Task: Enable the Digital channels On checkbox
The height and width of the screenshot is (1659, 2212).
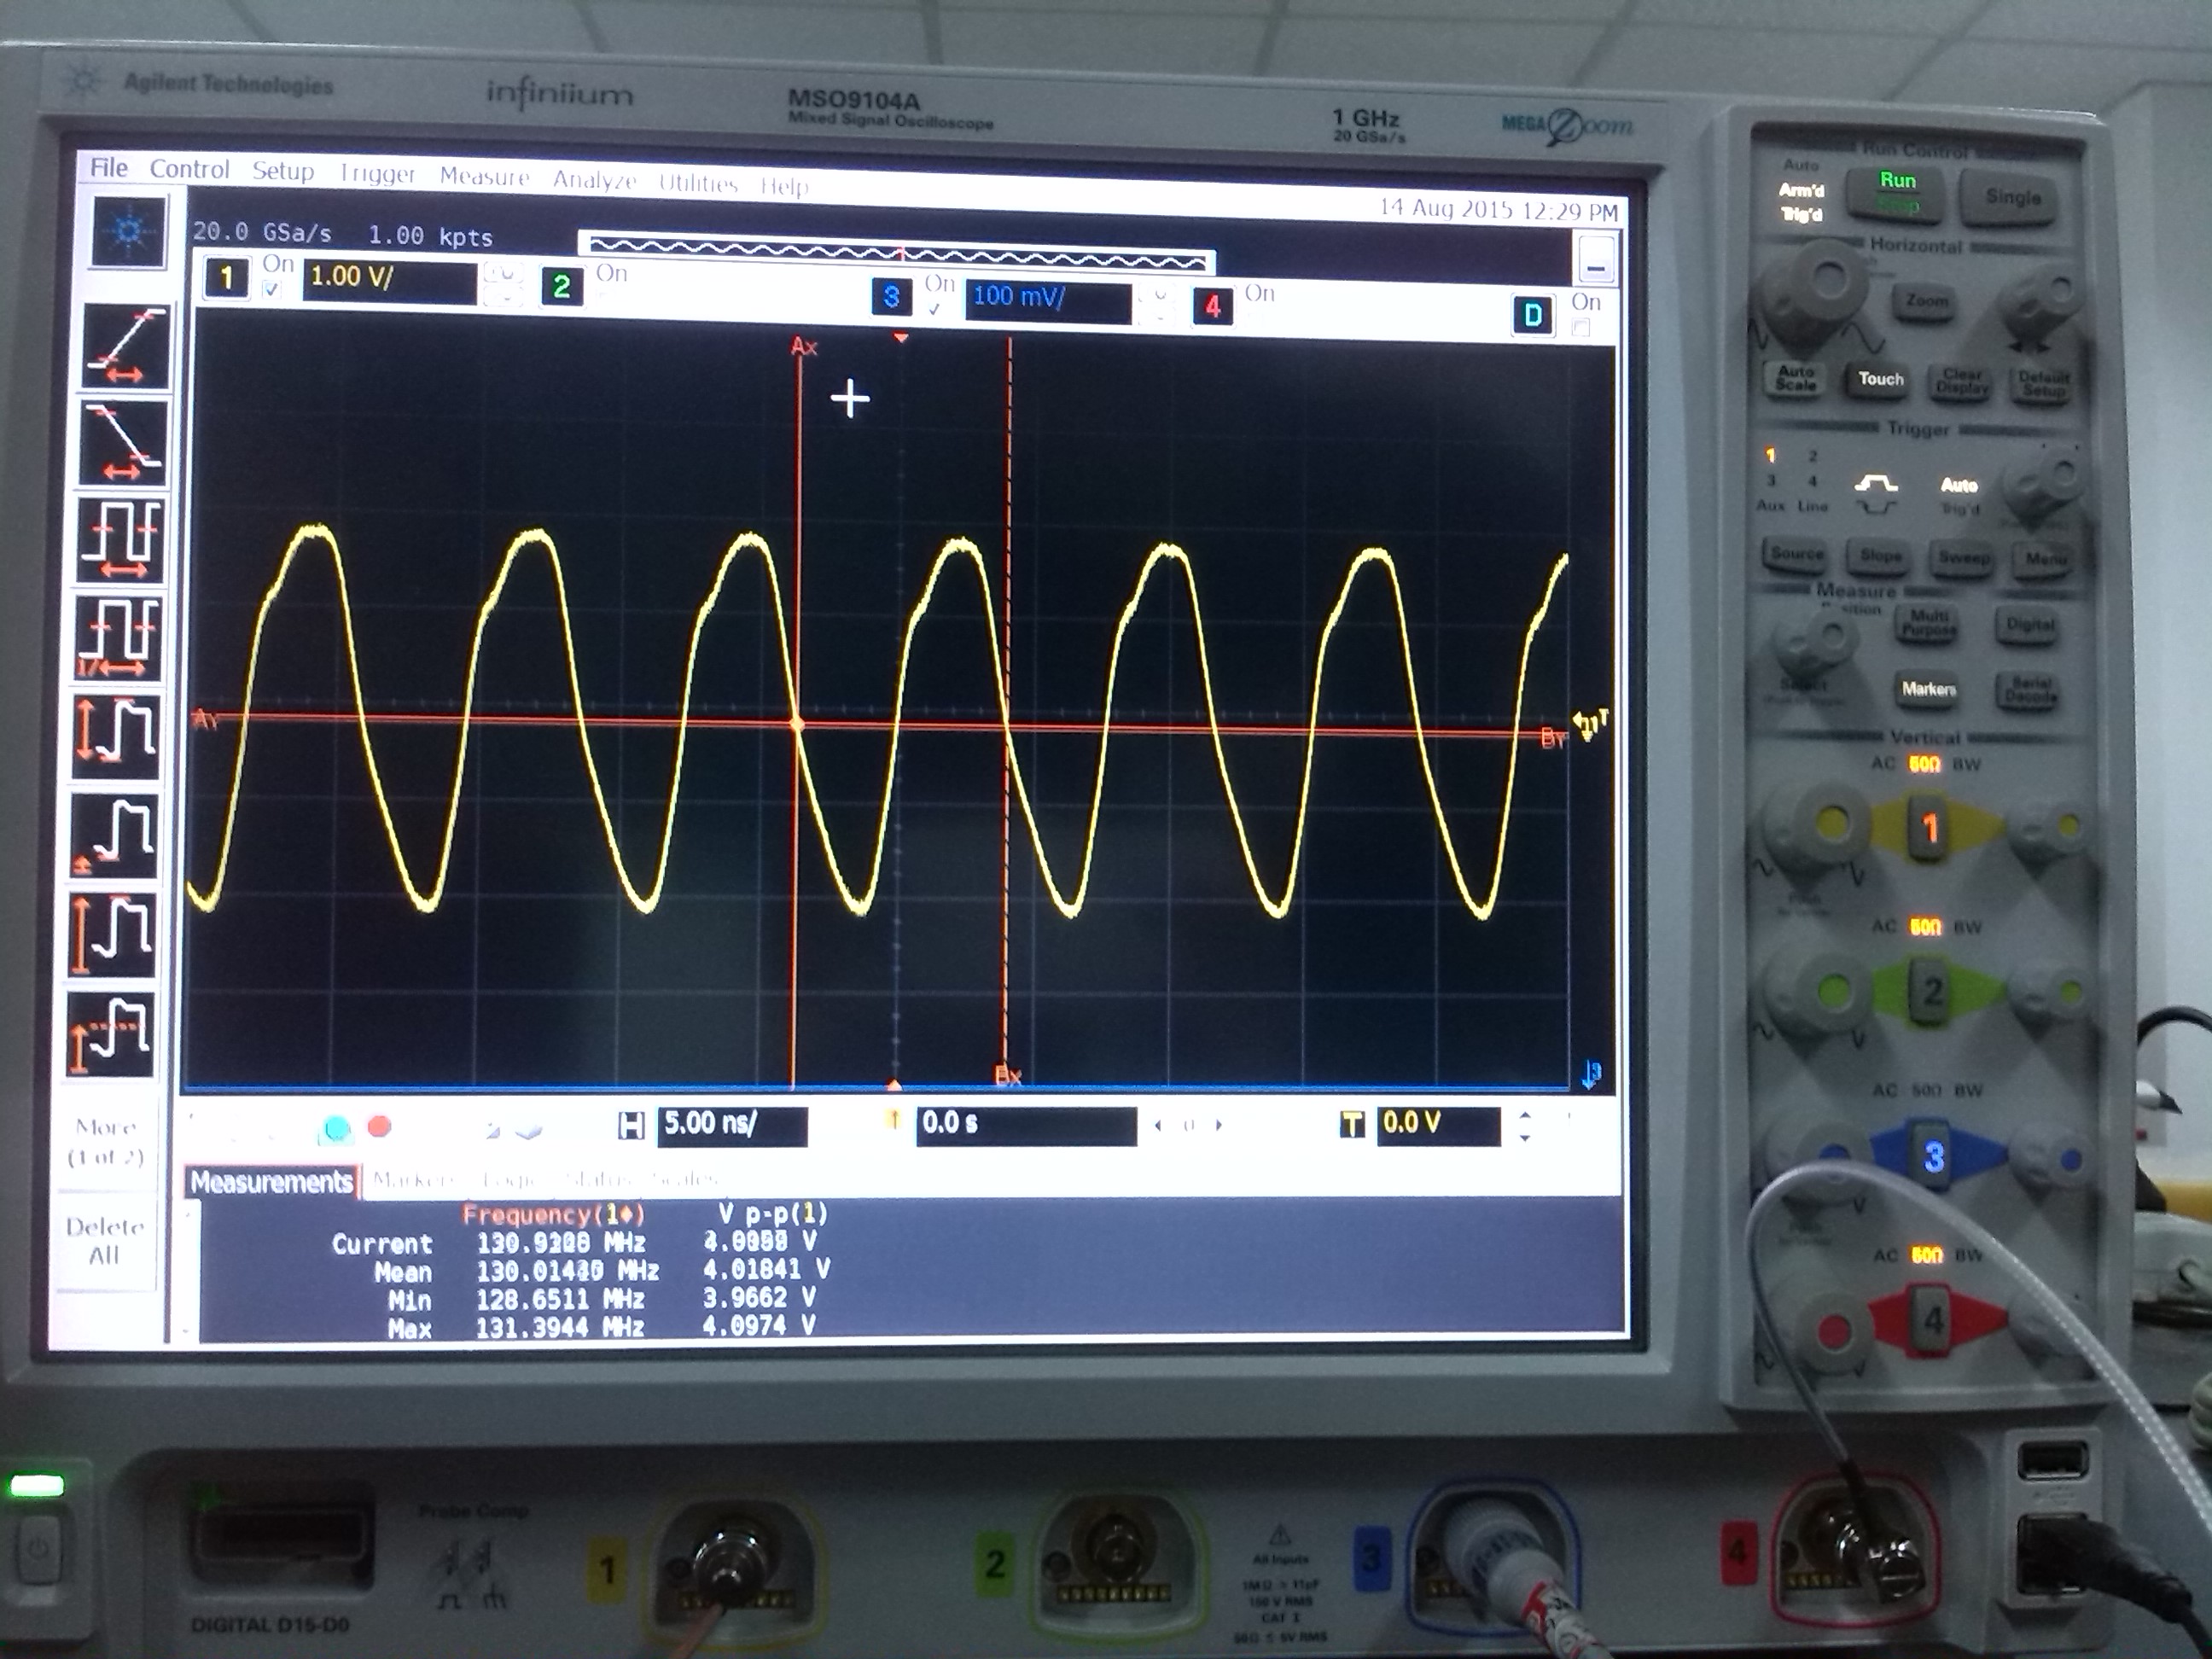Action: coord(1580,327)
